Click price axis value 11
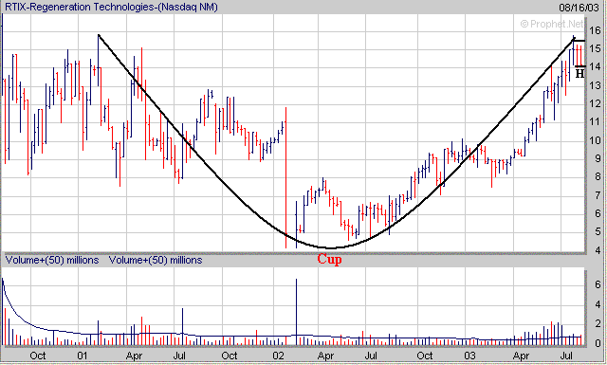The image size is (607, 365). click(x=596, y=122)
